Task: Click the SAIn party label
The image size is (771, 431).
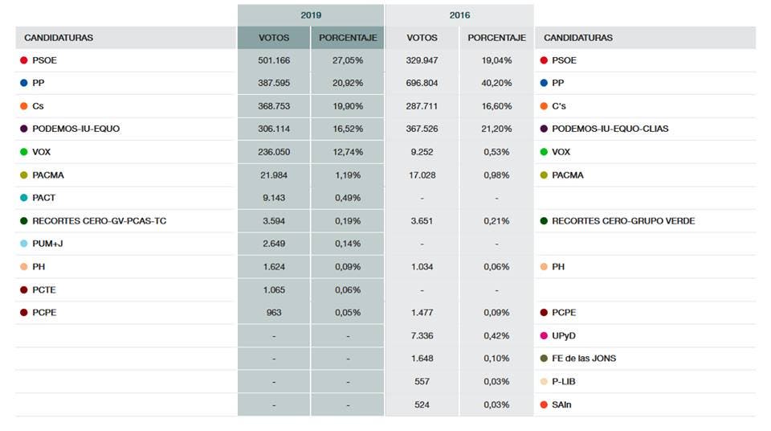Action: click(x=561, y=404)
